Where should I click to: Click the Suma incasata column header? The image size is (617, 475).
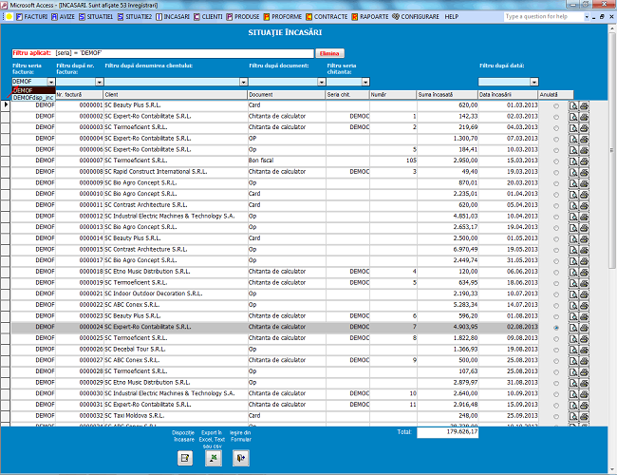pos(447,95)
